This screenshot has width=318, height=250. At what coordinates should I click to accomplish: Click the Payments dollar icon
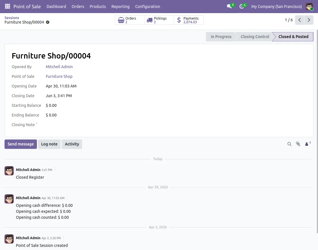pyautogui.click(x=179, y=20)
